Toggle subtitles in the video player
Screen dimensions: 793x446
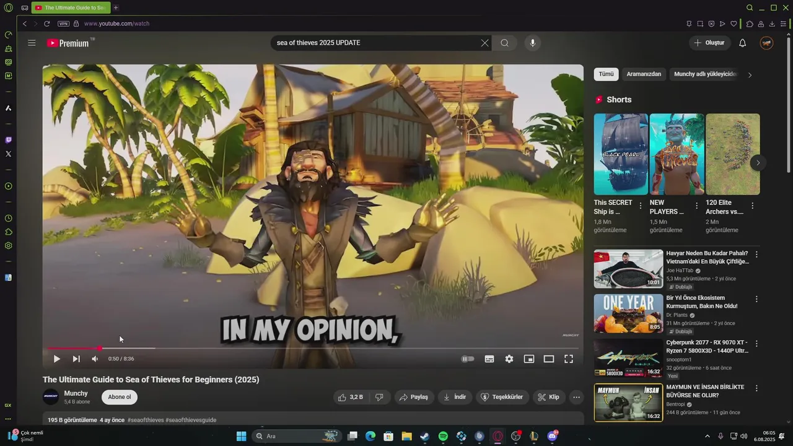pyautogui.click(x=489, y=359)
